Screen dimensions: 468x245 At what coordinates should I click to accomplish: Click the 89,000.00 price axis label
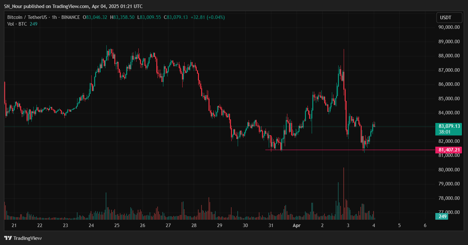(x=449, y=42)
